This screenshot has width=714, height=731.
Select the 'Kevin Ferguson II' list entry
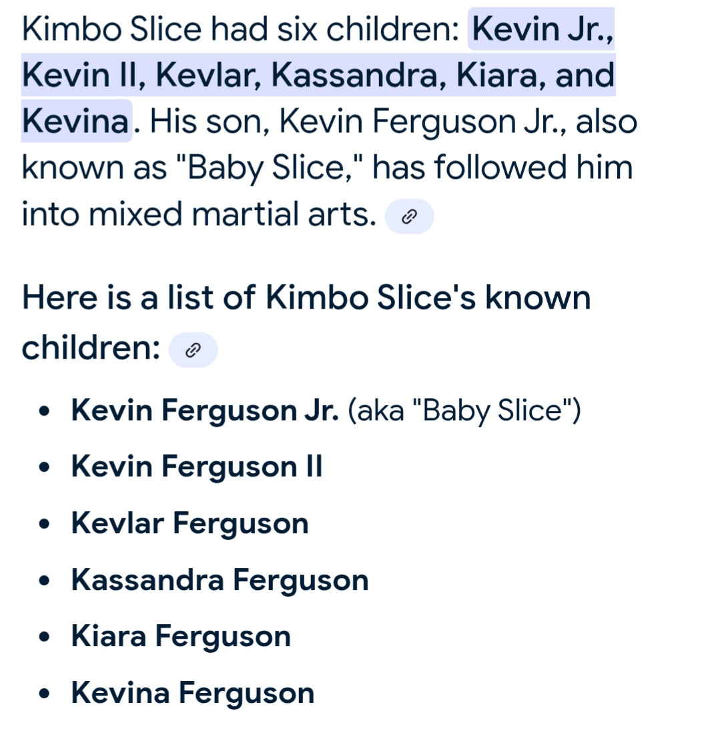tap(196, 466)
